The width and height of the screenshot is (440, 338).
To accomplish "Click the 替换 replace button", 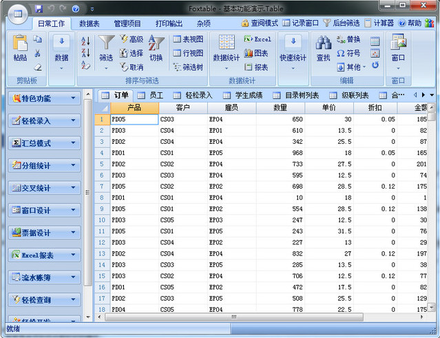I will coord(348,39).
